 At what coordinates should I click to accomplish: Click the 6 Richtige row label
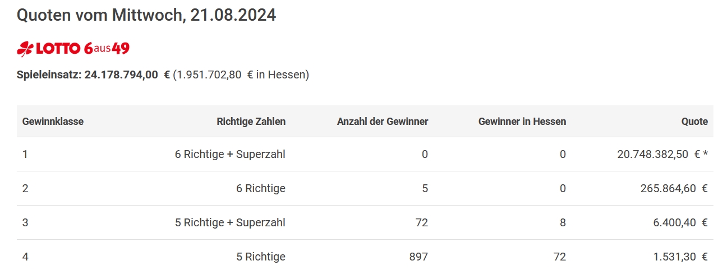261,188
